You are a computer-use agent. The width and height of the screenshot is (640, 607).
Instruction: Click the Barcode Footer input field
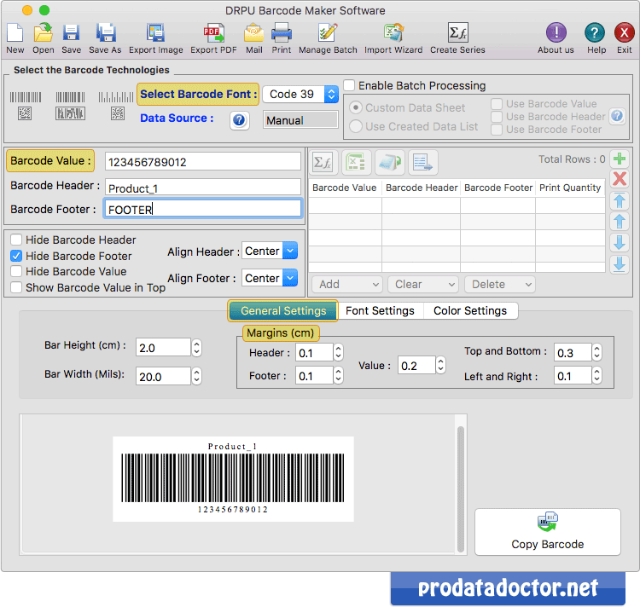coord(203,209)
